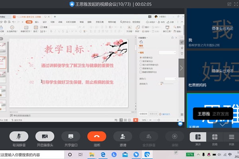
Task: Select 纯色填充 solid fill radio option
Action: [141, 58]
